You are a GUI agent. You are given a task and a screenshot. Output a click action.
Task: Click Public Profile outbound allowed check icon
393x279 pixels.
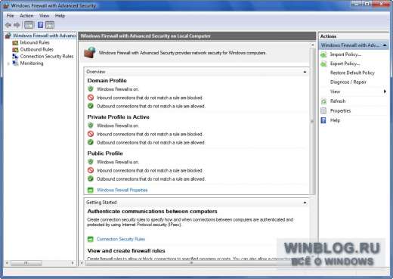point(91,178)
